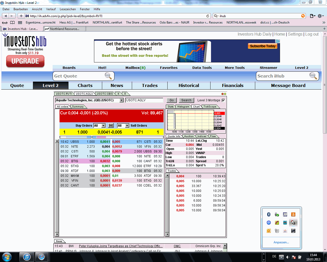The height and width of the screenshot is (262, 327).
Task: Open Action Center flag icon in taskbar
Action: coord(294,257)
